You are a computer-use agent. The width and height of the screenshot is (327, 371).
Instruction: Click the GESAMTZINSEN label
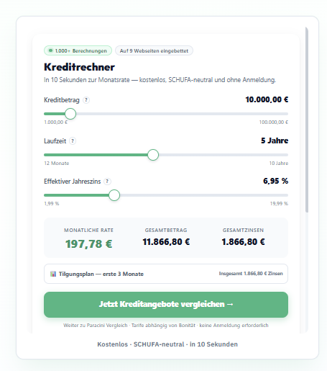(x=243, y=231)
